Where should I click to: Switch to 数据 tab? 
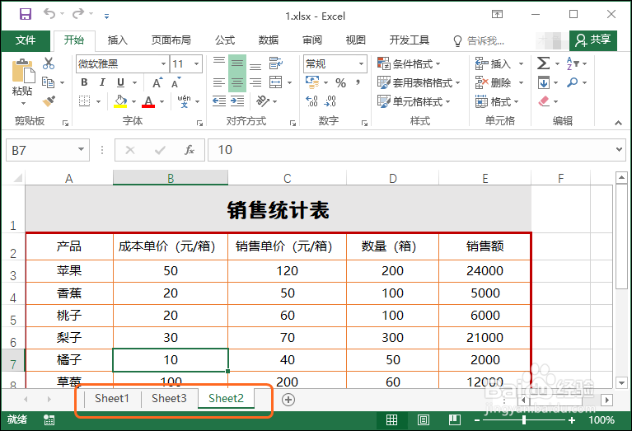coord(269,40)
